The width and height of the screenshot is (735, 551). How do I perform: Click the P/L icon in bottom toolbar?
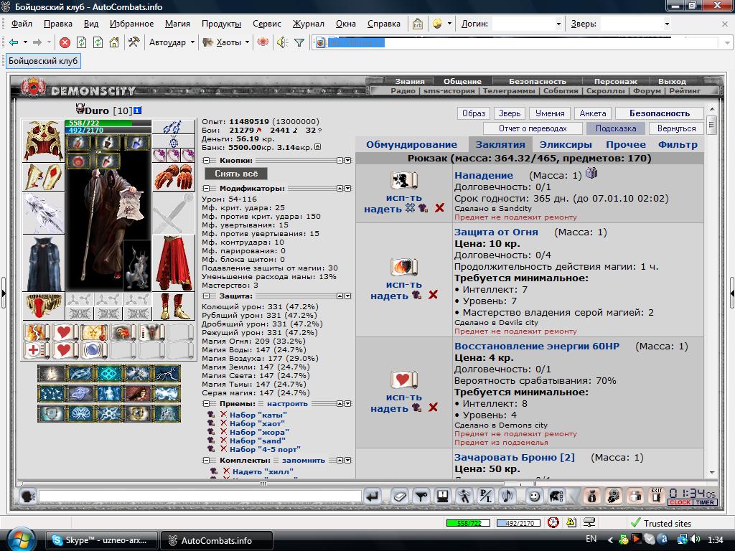486,496
